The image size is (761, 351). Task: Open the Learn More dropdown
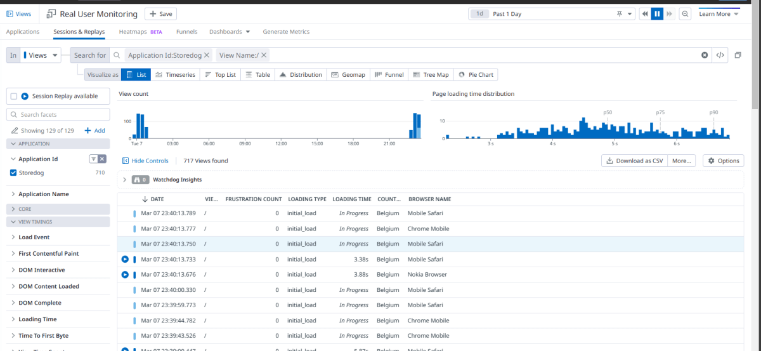point(719,14)
